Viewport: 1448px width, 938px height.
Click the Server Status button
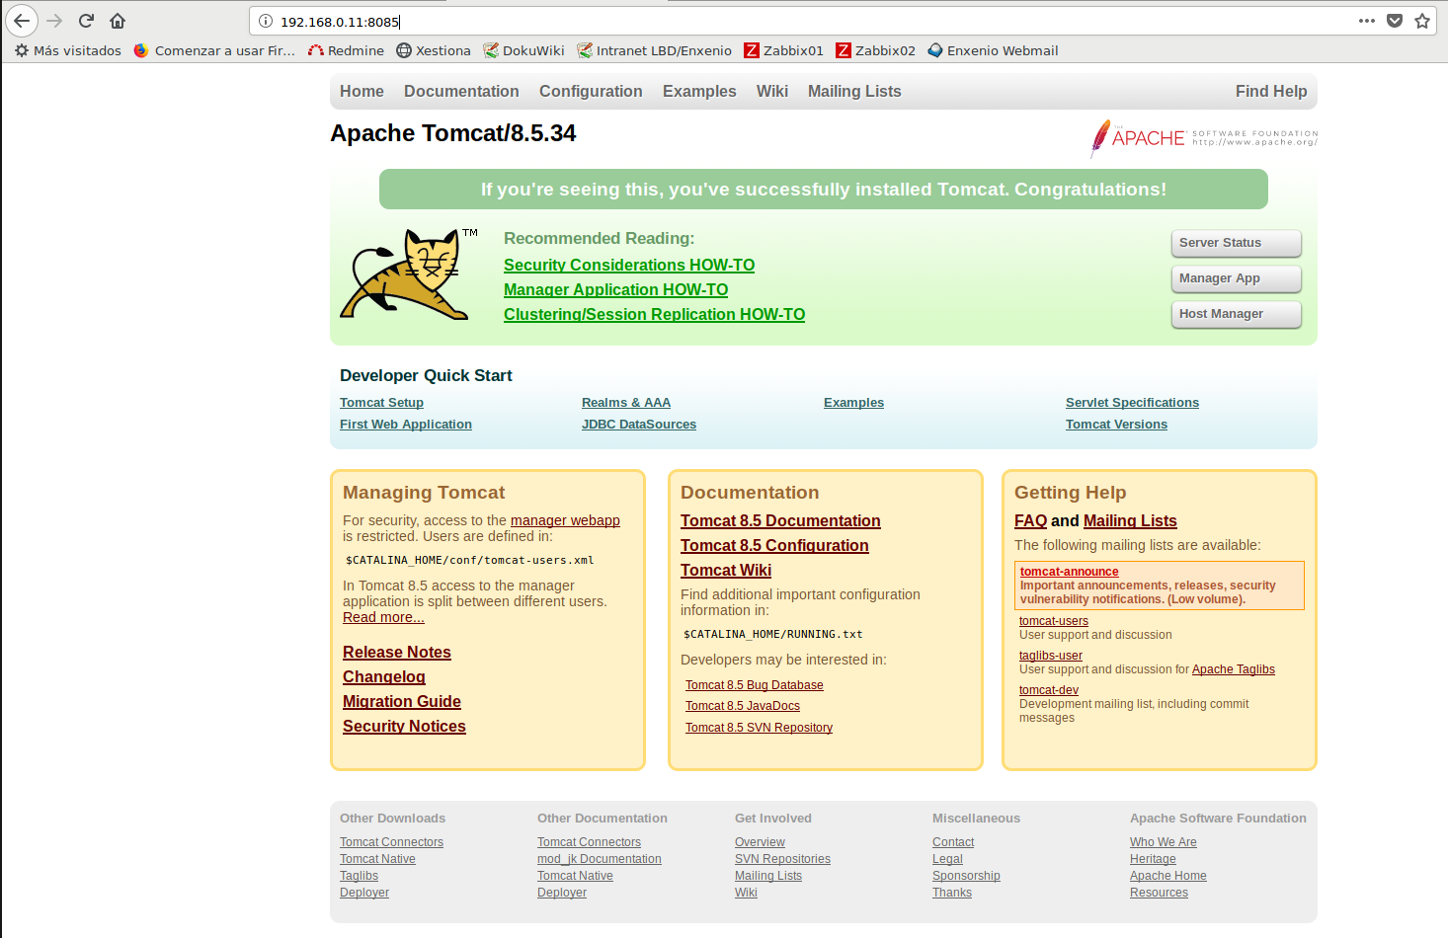point(1237,243)
